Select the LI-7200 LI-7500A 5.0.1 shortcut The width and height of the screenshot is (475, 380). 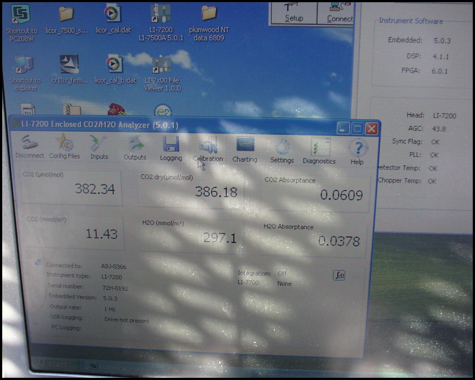pos(161,23)
